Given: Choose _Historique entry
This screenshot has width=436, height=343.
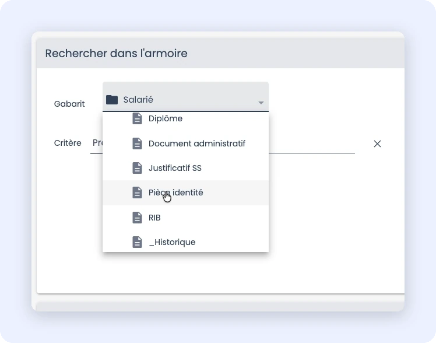Looking at the screenshot, I should tap(185, 242).
